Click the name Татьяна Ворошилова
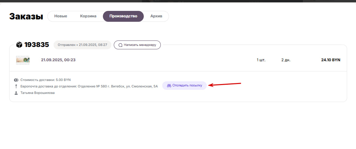This screenshot has width=356, height=149. click(x=37, y=93)
